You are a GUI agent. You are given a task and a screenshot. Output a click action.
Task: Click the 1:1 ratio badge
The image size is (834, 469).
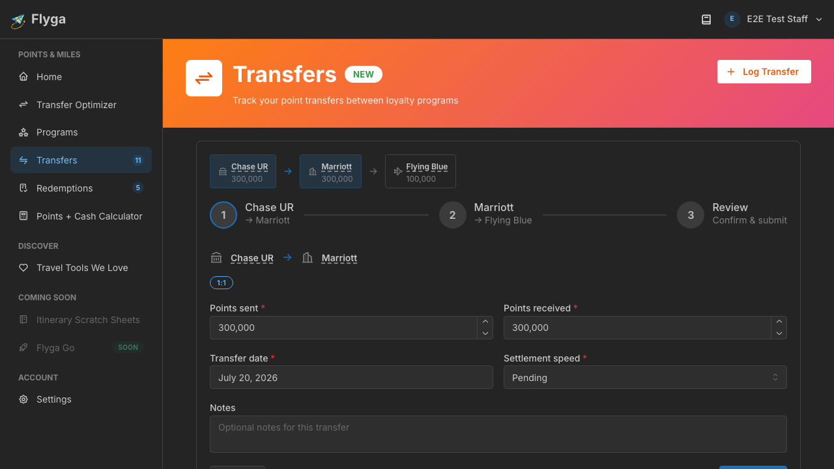point(222,283)
